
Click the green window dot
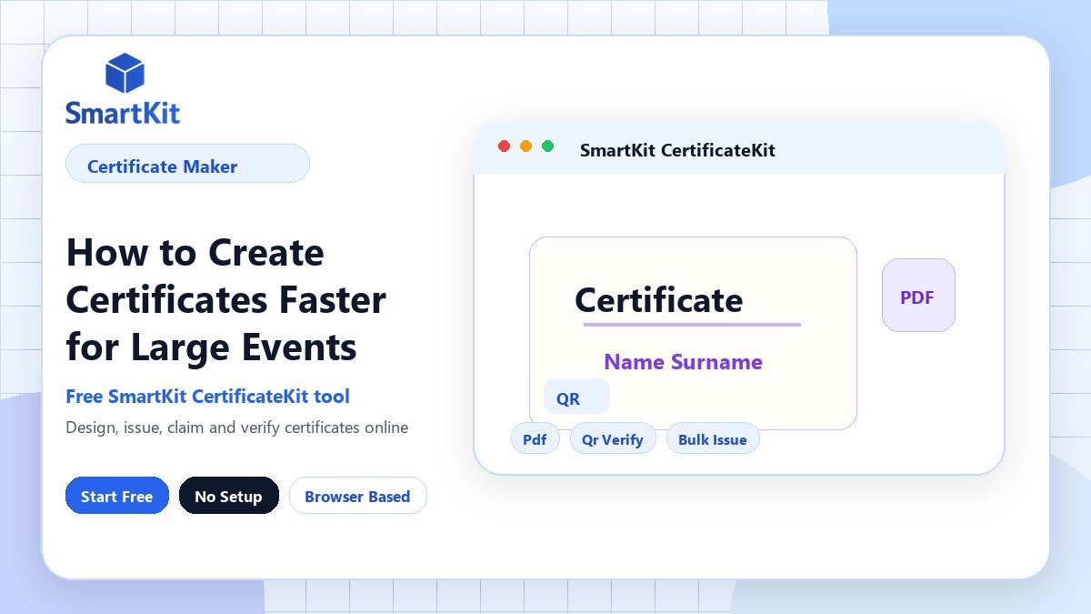point(547,146)
